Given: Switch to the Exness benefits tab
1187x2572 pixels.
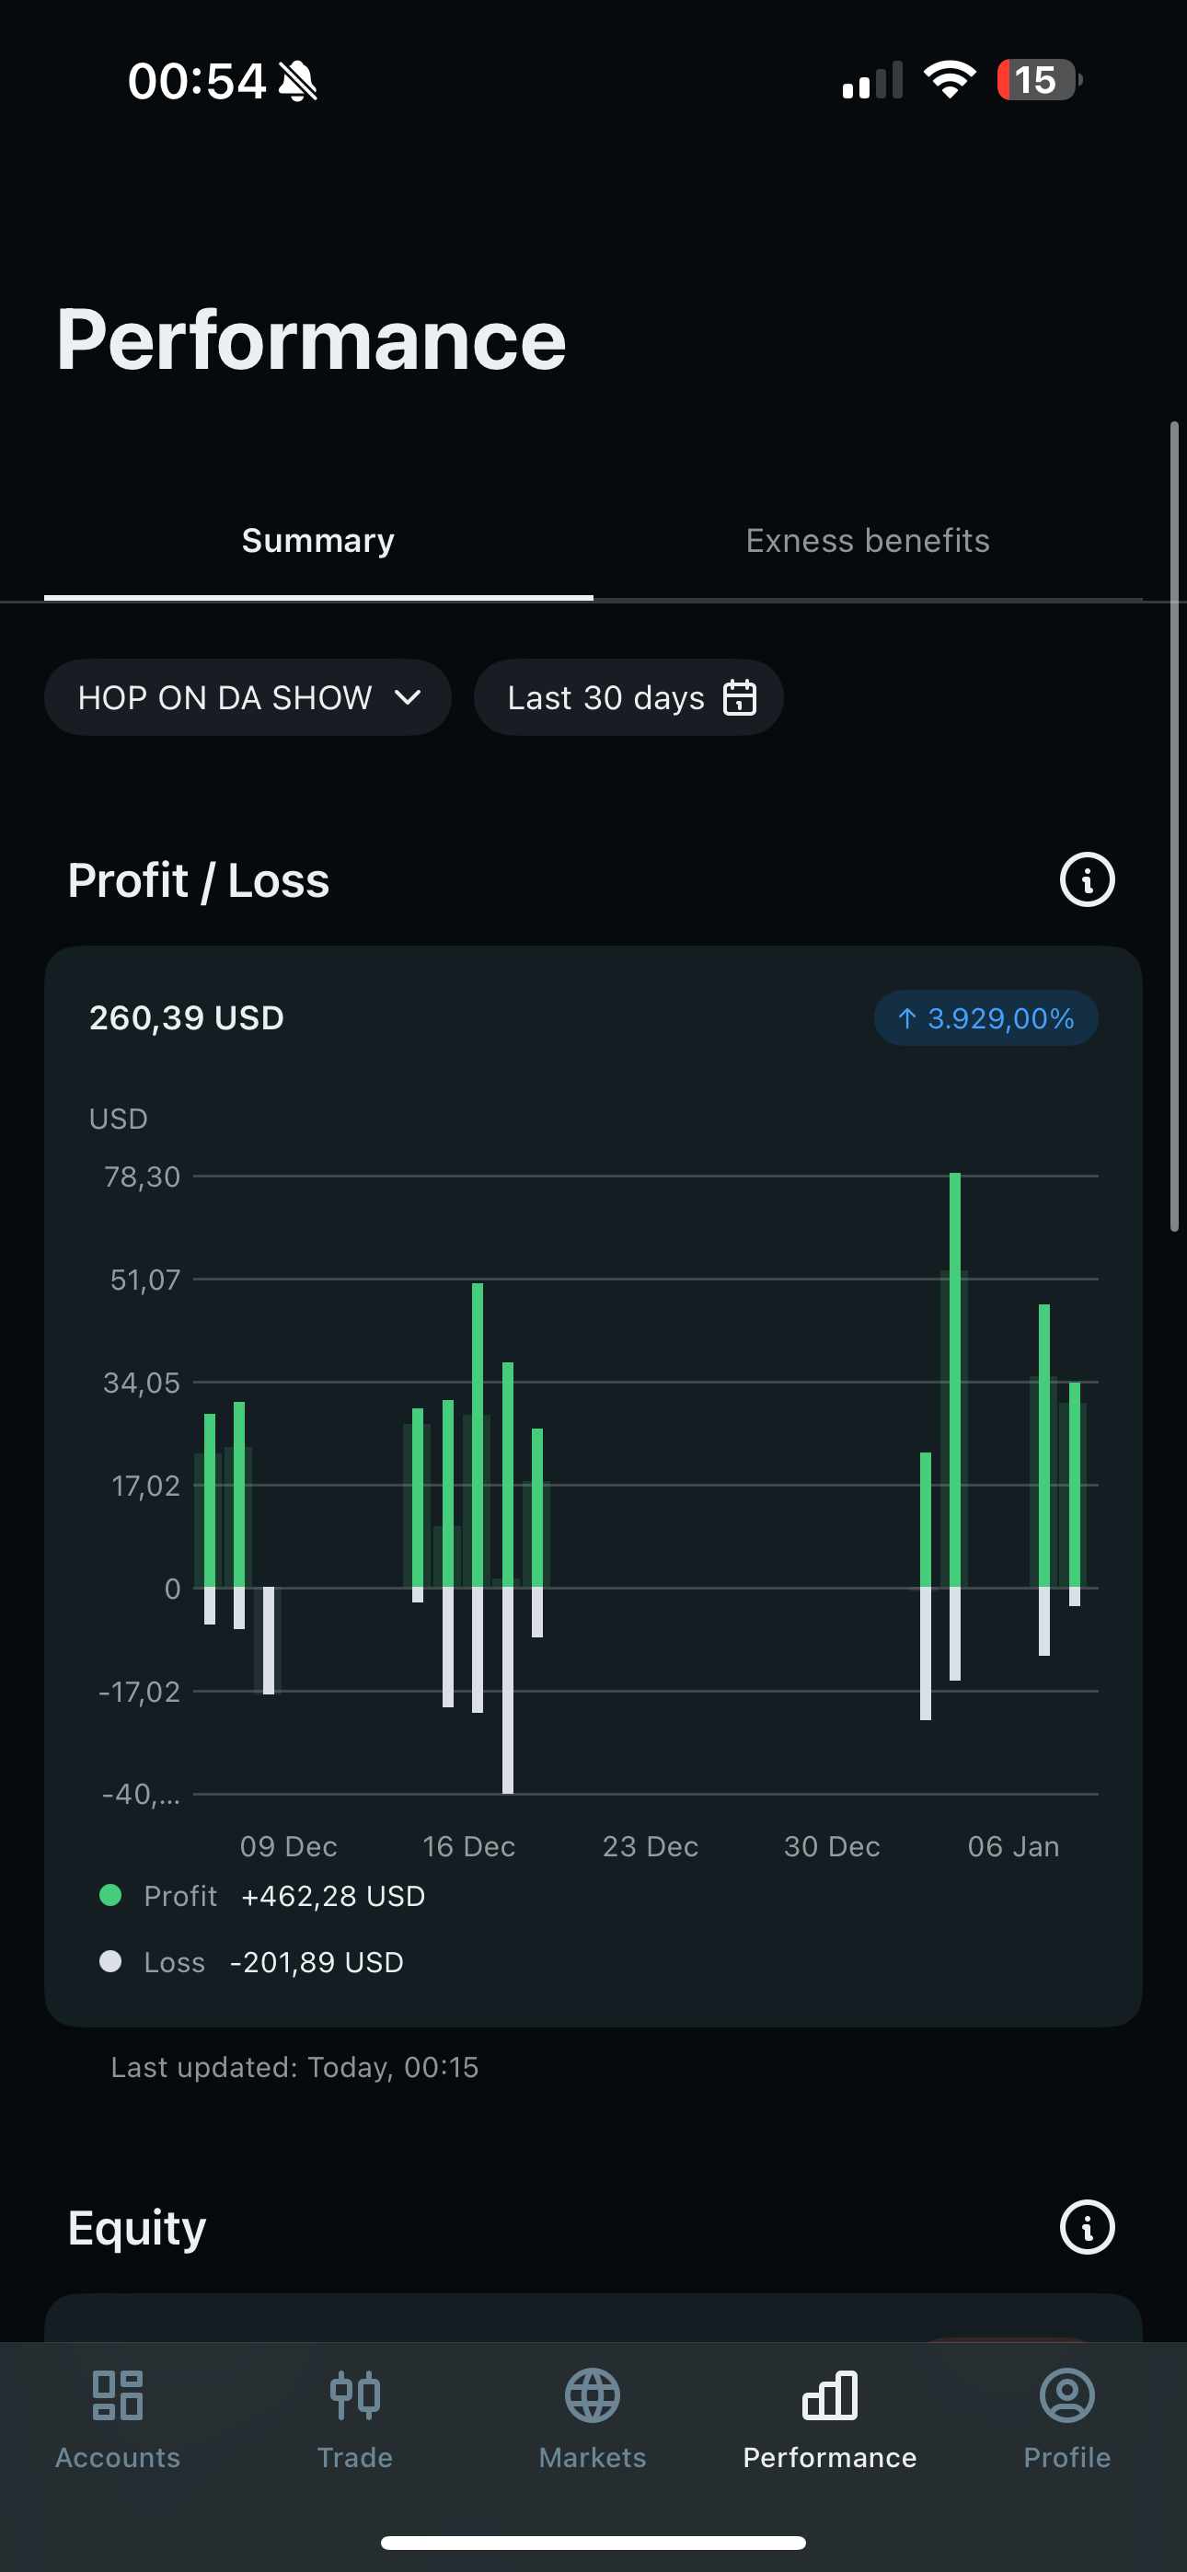Looking at the screenshot, I should click(868, 540).
